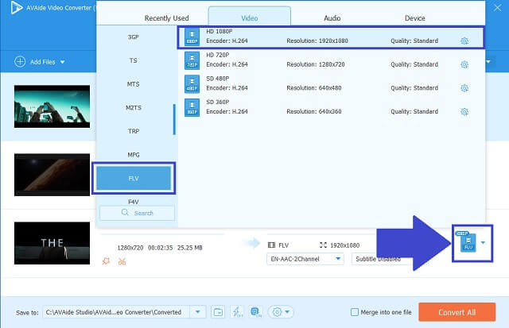Image resolution: width=509 pixels, height=328 pixels.
Task: Click the search magnifier icon
Action: [125, 213]
